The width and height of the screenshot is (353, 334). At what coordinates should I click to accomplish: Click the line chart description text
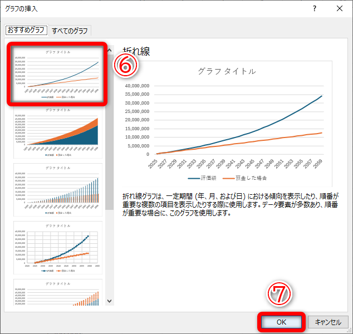(x=231, y=205)
